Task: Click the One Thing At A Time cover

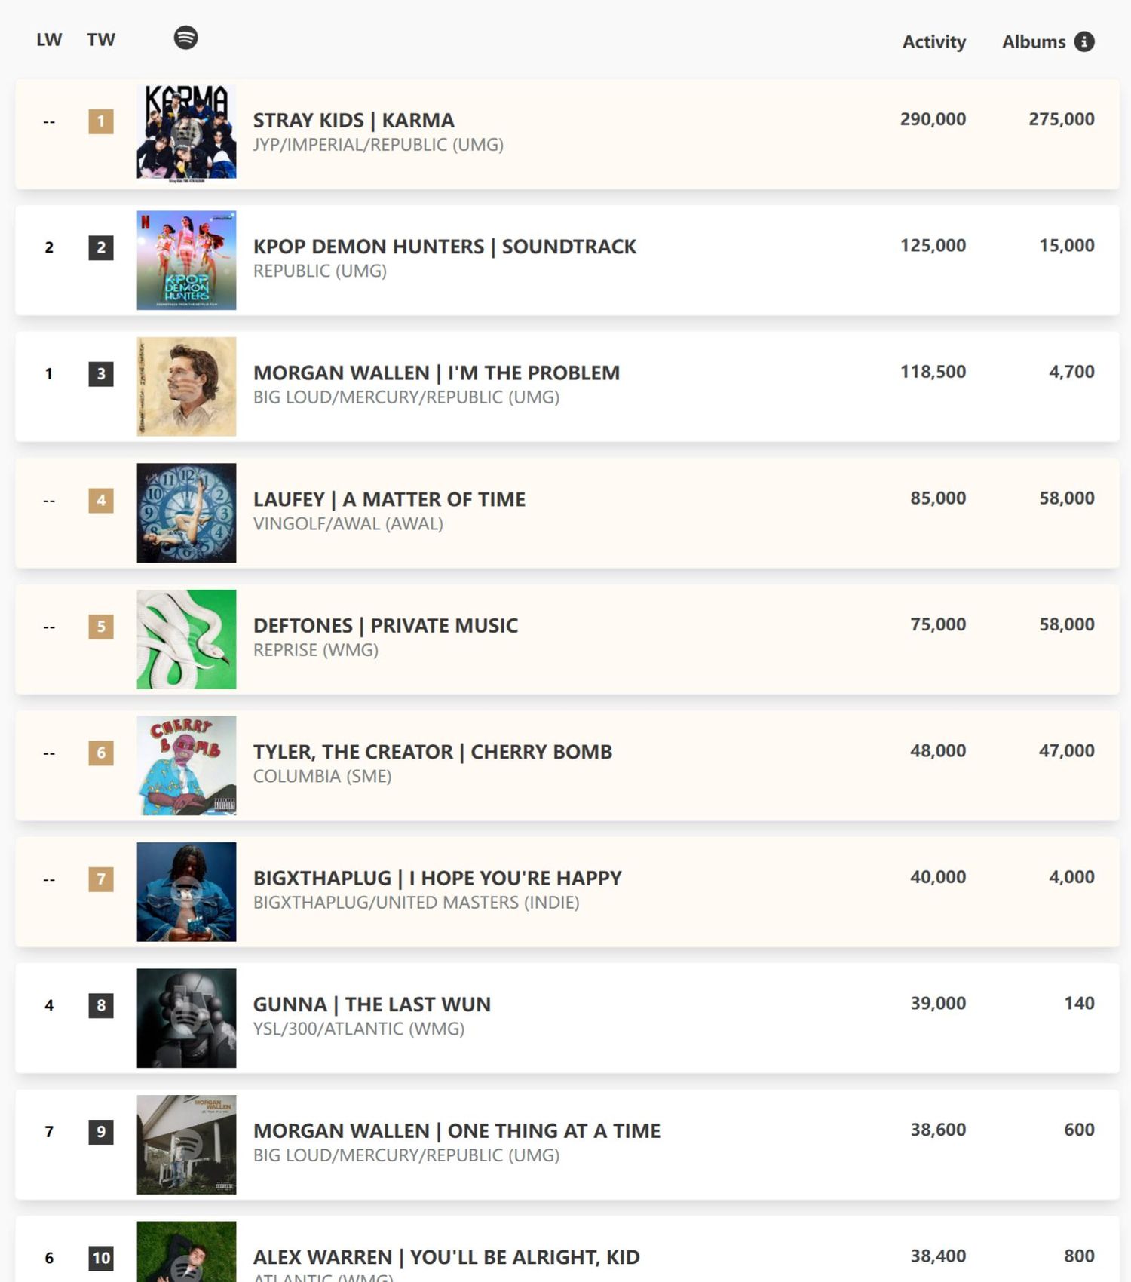Action: pos(186,1144)
